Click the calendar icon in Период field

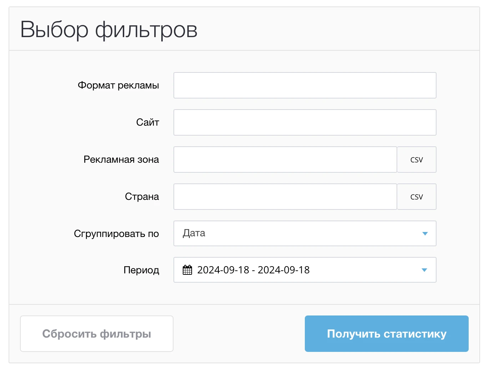coord(187,270)
